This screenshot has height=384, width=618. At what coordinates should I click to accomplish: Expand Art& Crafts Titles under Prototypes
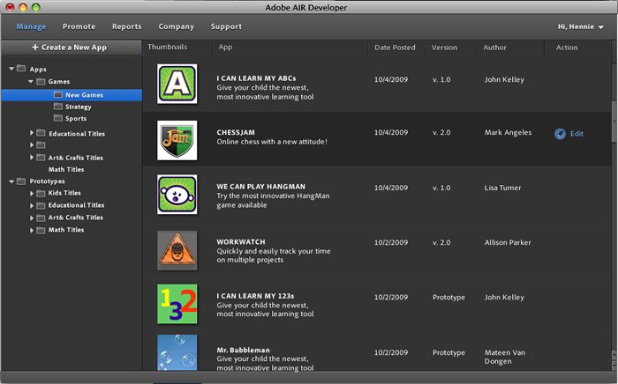point(32,218)
